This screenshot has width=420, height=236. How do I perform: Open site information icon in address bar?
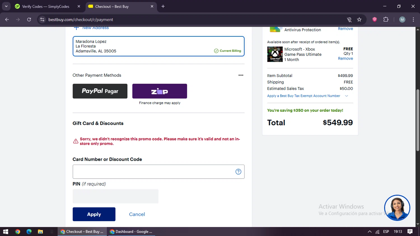coord(42,20)
